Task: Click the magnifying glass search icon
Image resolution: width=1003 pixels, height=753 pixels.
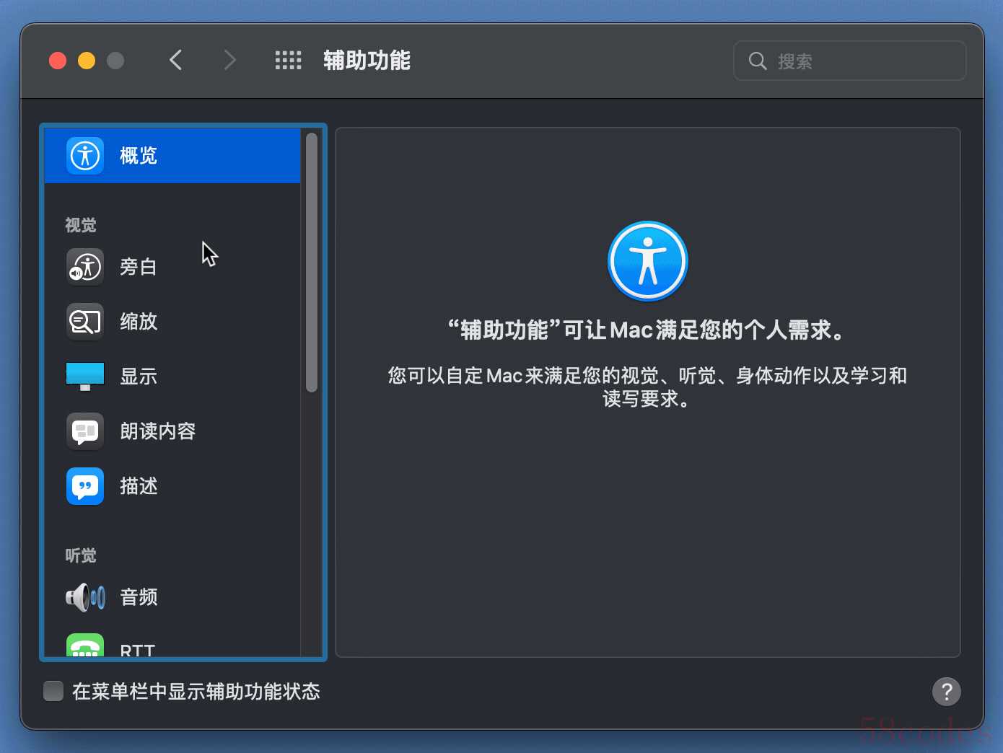Action: [x=757, y=61]
